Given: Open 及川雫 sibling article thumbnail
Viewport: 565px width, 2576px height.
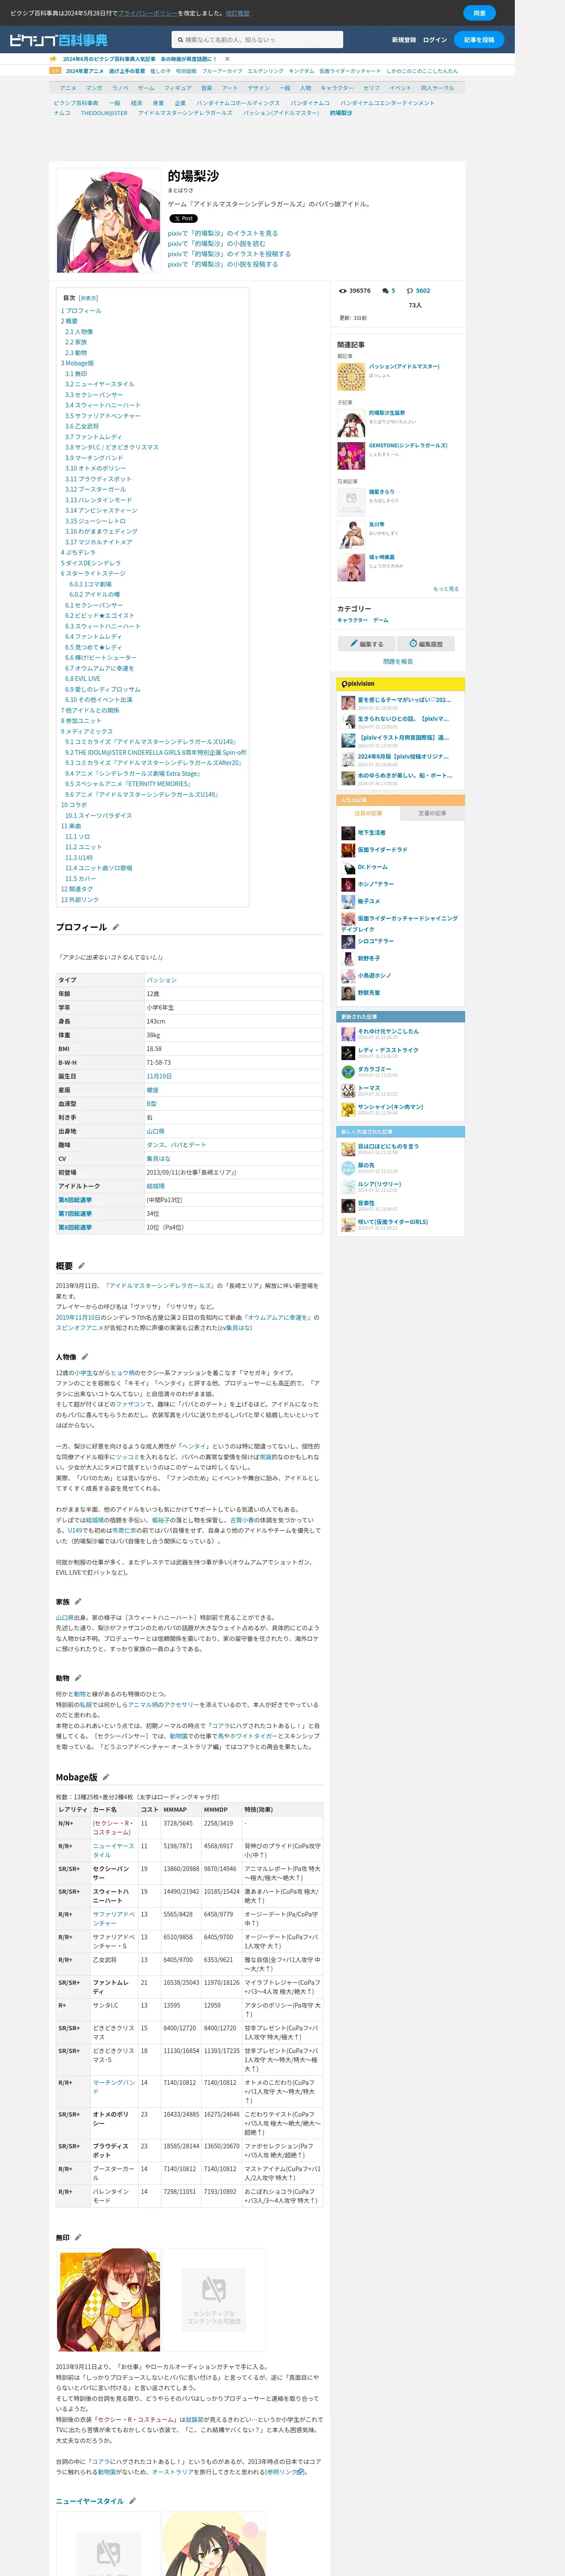Looking at the screenshot, I should 351,534.
